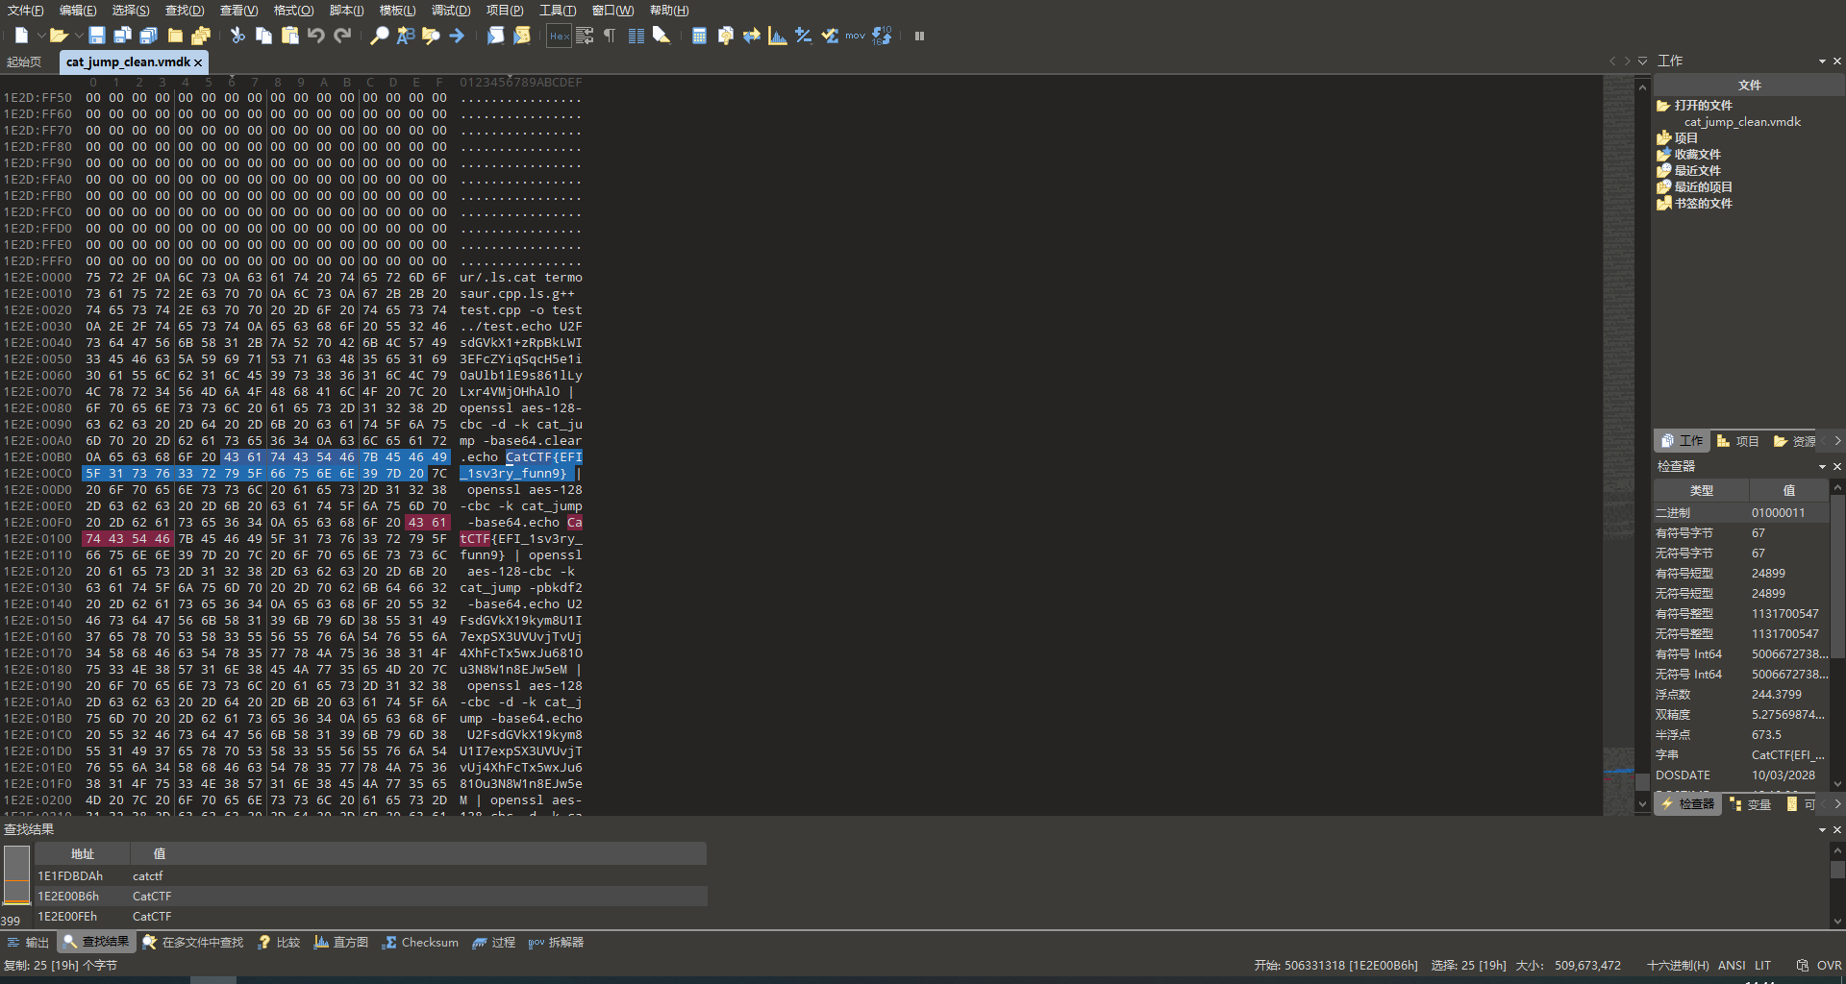Screen dimensions: 1846x984
Task: Click the Save file toolbar icon
Action: tap(97, 36)
